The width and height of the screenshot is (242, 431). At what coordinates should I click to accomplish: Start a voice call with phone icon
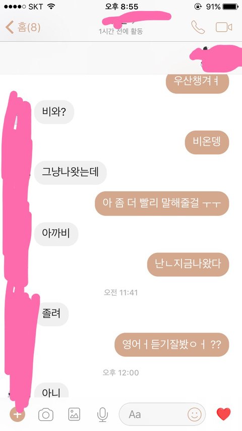(x=198, y=27)
